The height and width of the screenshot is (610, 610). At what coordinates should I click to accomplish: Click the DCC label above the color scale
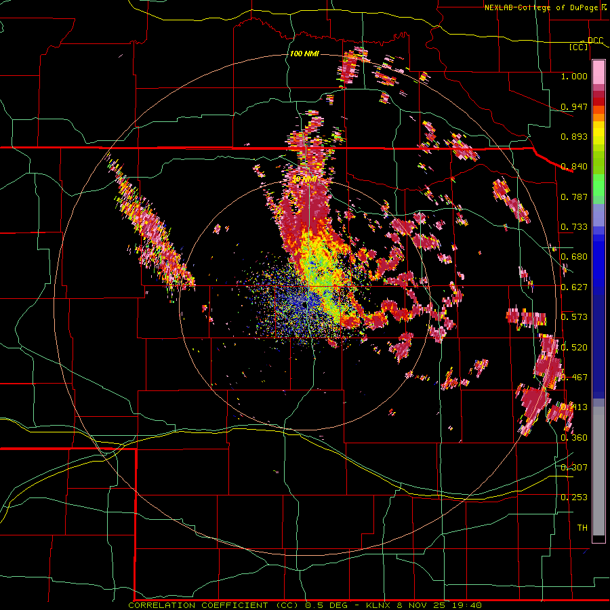pos(596,41)
